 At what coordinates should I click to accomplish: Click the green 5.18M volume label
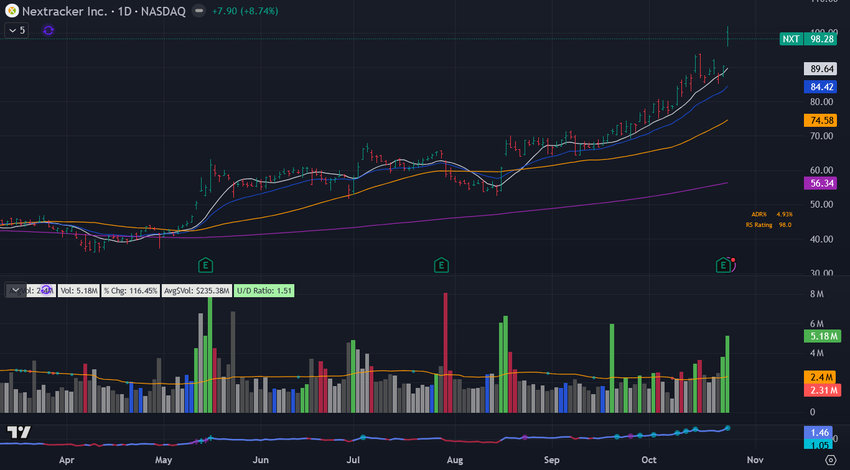pos(822,336)
